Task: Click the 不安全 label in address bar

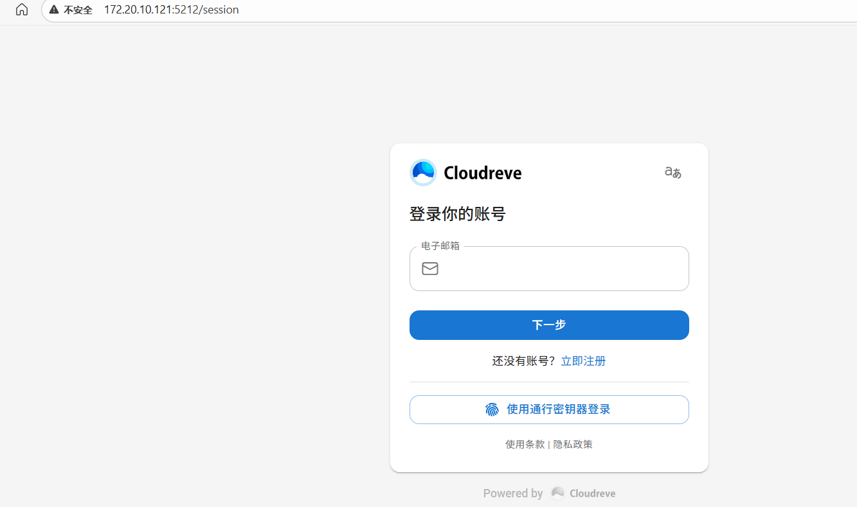Action: click(78, 10)
